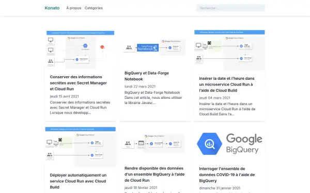310x193 pixels.
Task: Click the excerpt ending 'Lorsque nous développ...'
Action: tap(80, 108)
